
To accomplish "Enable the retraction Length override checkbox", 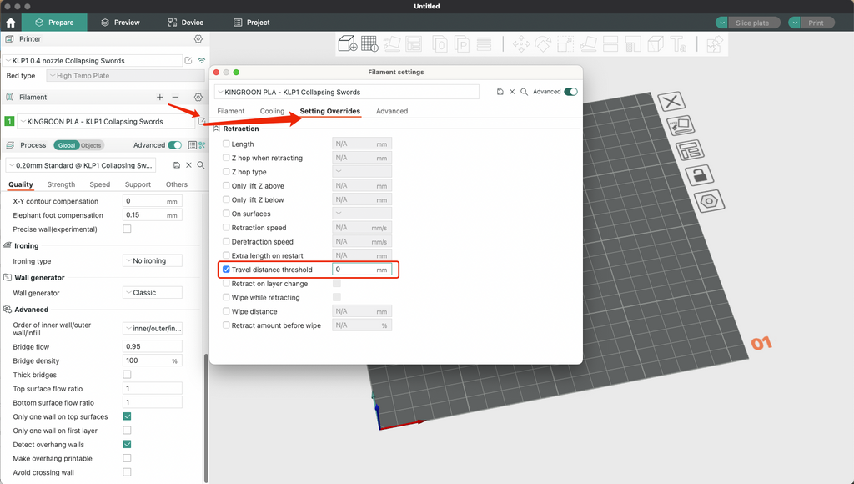I will [226, 144].
